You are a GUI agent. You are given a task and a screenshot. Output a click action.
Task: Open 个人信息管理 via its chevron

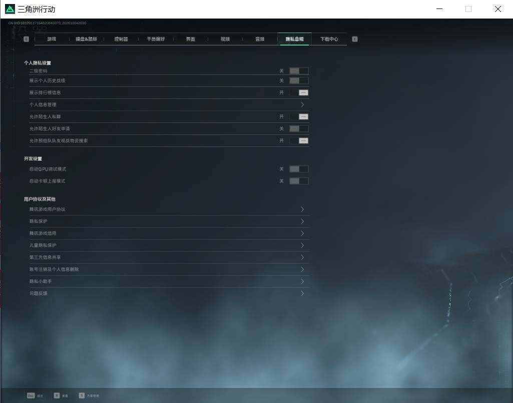click(x=302, y=105)
